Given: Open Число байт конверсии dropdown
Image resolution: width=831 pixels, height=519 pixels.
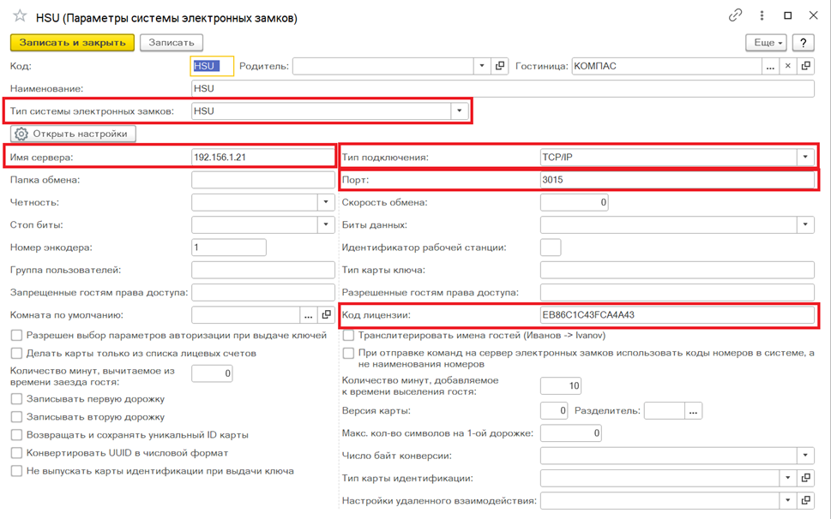Looking at the screenshot, I should click(805, 456).
